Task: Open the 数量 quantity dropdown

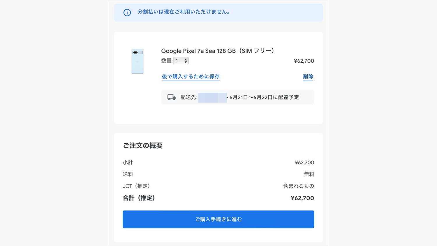Action: point(181,61)
